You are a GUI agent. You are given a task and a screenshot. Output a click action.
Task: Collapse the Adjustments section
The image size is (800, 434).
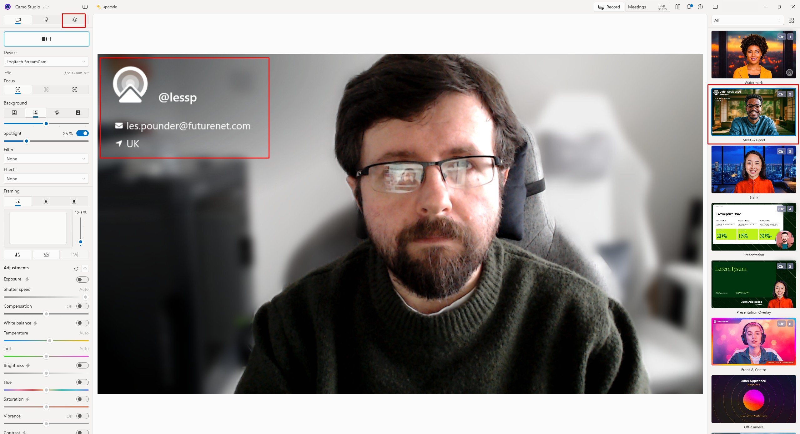click(x=85, y=268)
